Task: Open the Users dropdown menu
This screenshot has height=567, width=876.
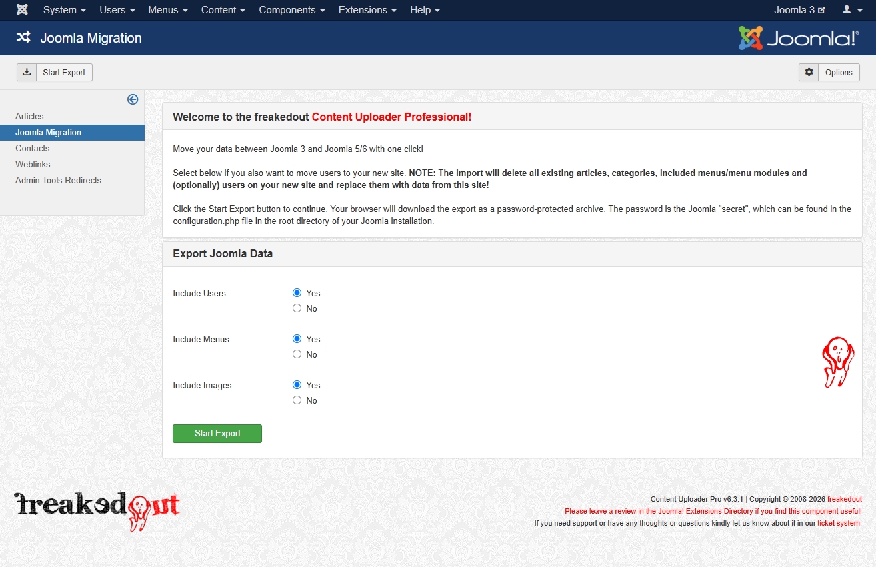Action: 117,10
